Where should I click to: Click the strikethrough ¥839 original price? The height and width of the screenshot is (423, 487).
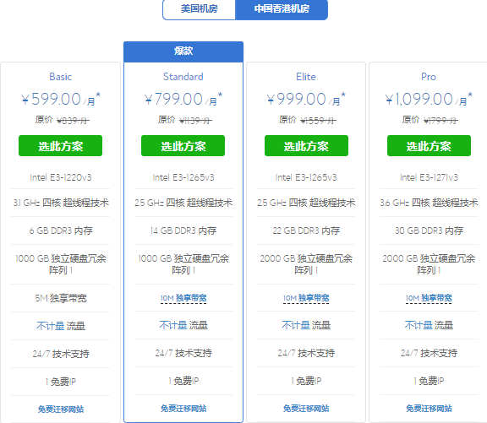(x=73, y=121)
